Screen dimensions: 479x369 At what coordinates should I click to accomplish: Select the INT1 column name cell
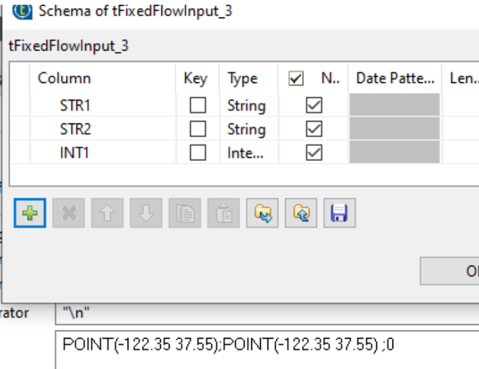[x=74, y=153]
